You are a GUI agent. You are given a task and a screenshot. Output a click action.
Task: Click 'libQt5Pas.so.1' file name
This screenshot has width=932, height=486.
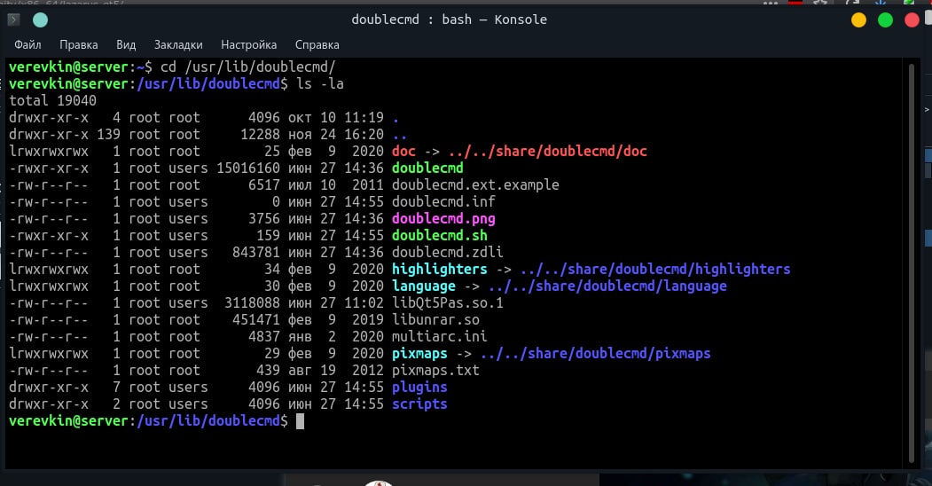point(448,303)
